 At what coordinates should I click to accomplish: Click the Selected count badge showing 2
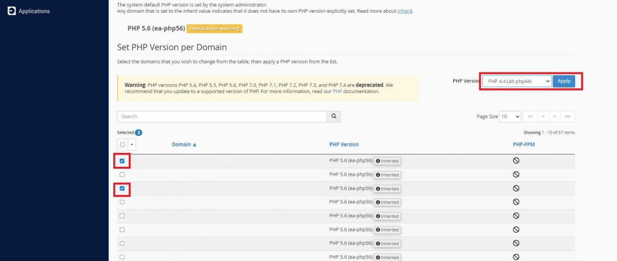pos(138,133)
